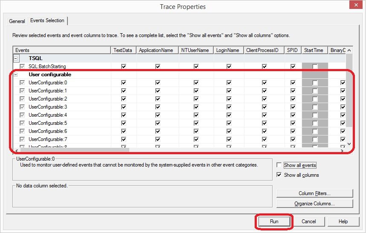Uncheck ApplicationName for UserConfigurable:4
Screen dimensions: 366x233
pos(158,115)
